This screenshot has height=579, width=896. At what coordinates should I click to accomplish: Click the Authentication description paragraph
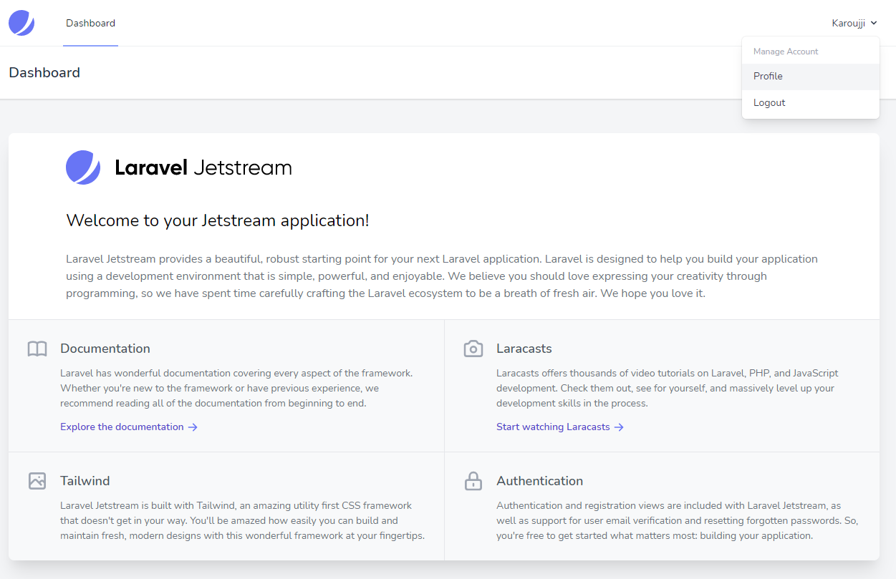click(x=677, y=521)
